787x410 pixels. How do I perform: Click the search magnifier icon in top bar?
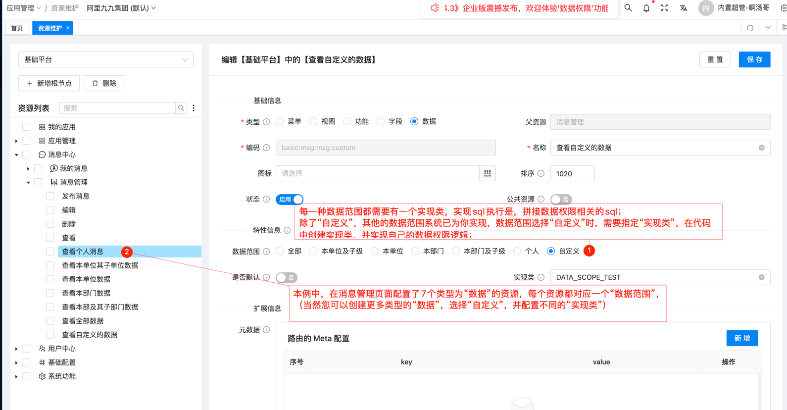point(628,8)
